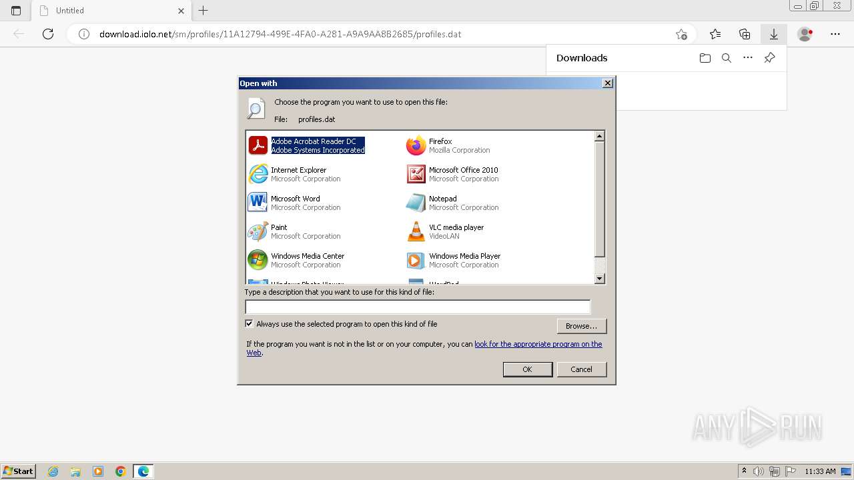The width and height of the screenshot is (854, 480).
Task: Click the VideoLAN publisher text
Action: (444, 236)
